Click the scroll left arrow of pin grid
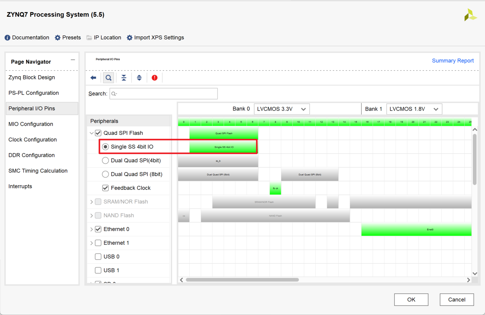 (x=182, y=280)
